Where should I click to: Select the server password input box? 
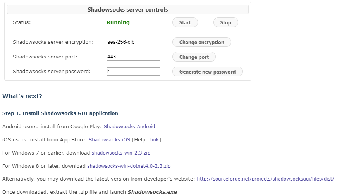[133, 72]
